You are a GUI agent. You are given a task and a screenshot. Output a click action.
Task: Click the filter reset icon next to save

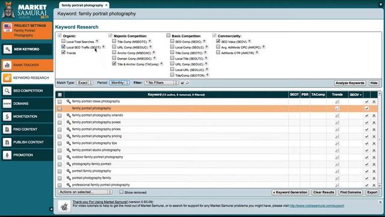coord(188,83)
